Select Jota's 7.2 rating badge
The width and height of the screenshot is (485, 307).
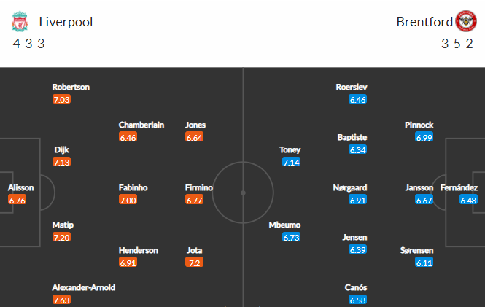coord(194,263)
